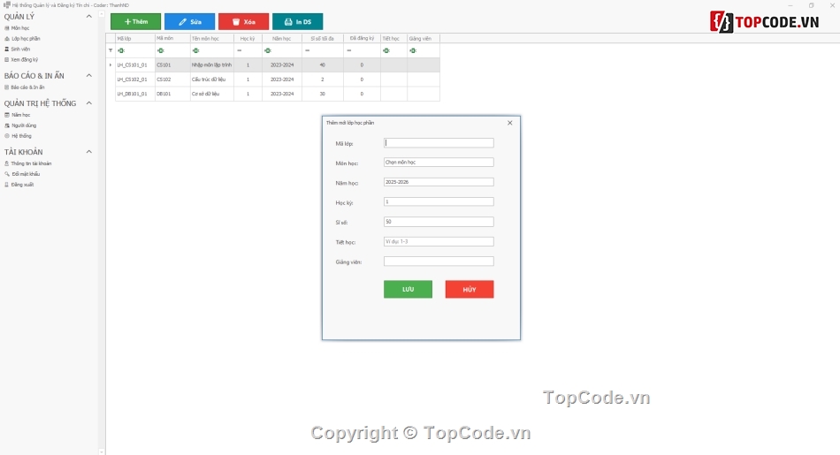Open the Mã môn column filter operator icon
This screenshot has height=455, width=840.
pyautogui.click(x=160, y=50)
